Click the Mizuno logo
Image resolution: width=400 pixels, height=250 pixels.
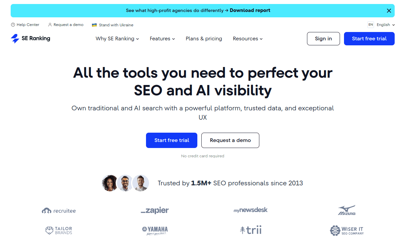[347, 210]
